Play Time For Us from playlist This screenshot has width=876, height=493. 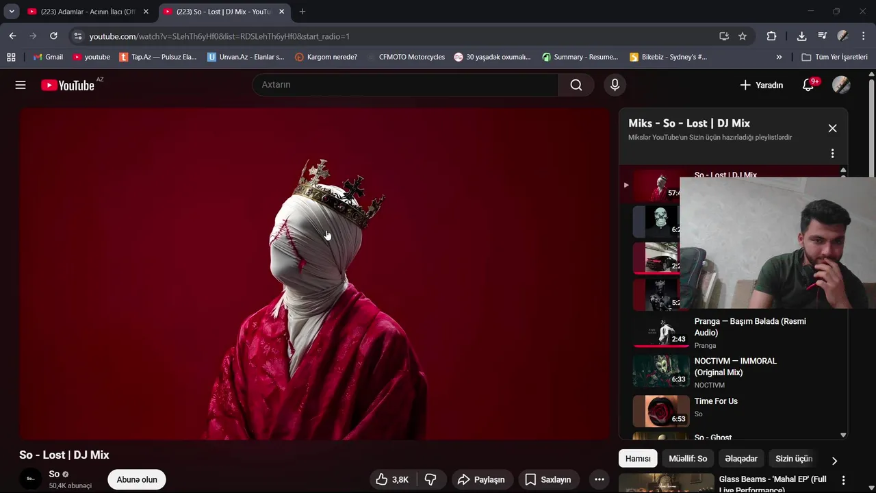point(732,411)
